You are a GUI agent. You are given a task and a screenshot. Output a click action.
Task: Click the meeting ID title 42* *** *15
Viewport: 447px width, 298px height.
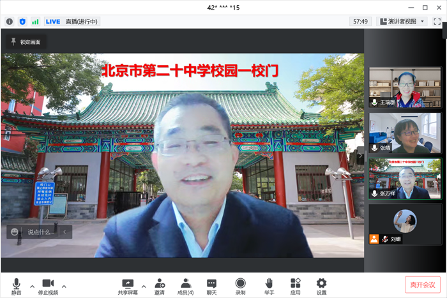(223, 8)
